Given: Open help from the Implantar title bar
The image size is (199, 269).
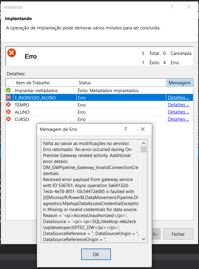Looking at the screenshot, I should (172, 7).
